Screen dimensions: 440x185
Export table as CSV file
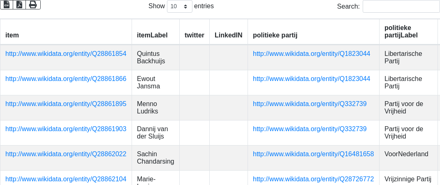[x=7, y=5]
